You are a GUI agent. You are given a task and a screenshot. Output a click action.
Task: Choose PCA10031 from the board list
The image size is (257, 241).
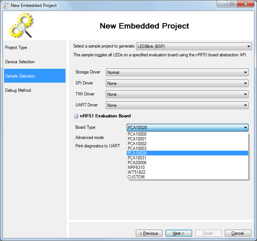188,158
